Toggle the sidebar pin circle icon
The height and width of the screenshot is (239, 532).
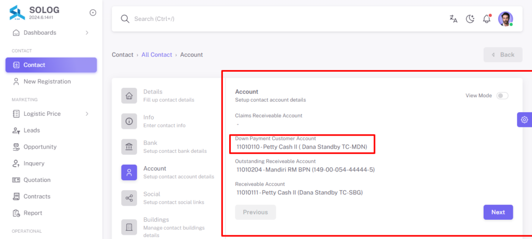[93, 12]
